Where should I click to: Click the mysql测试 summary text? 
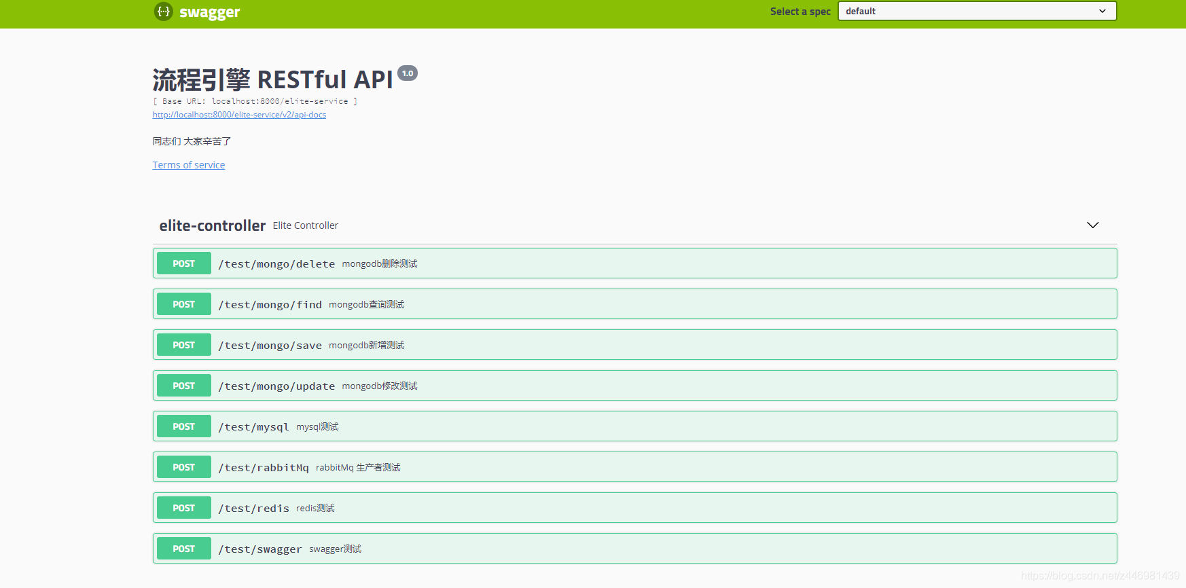[317, 426]
